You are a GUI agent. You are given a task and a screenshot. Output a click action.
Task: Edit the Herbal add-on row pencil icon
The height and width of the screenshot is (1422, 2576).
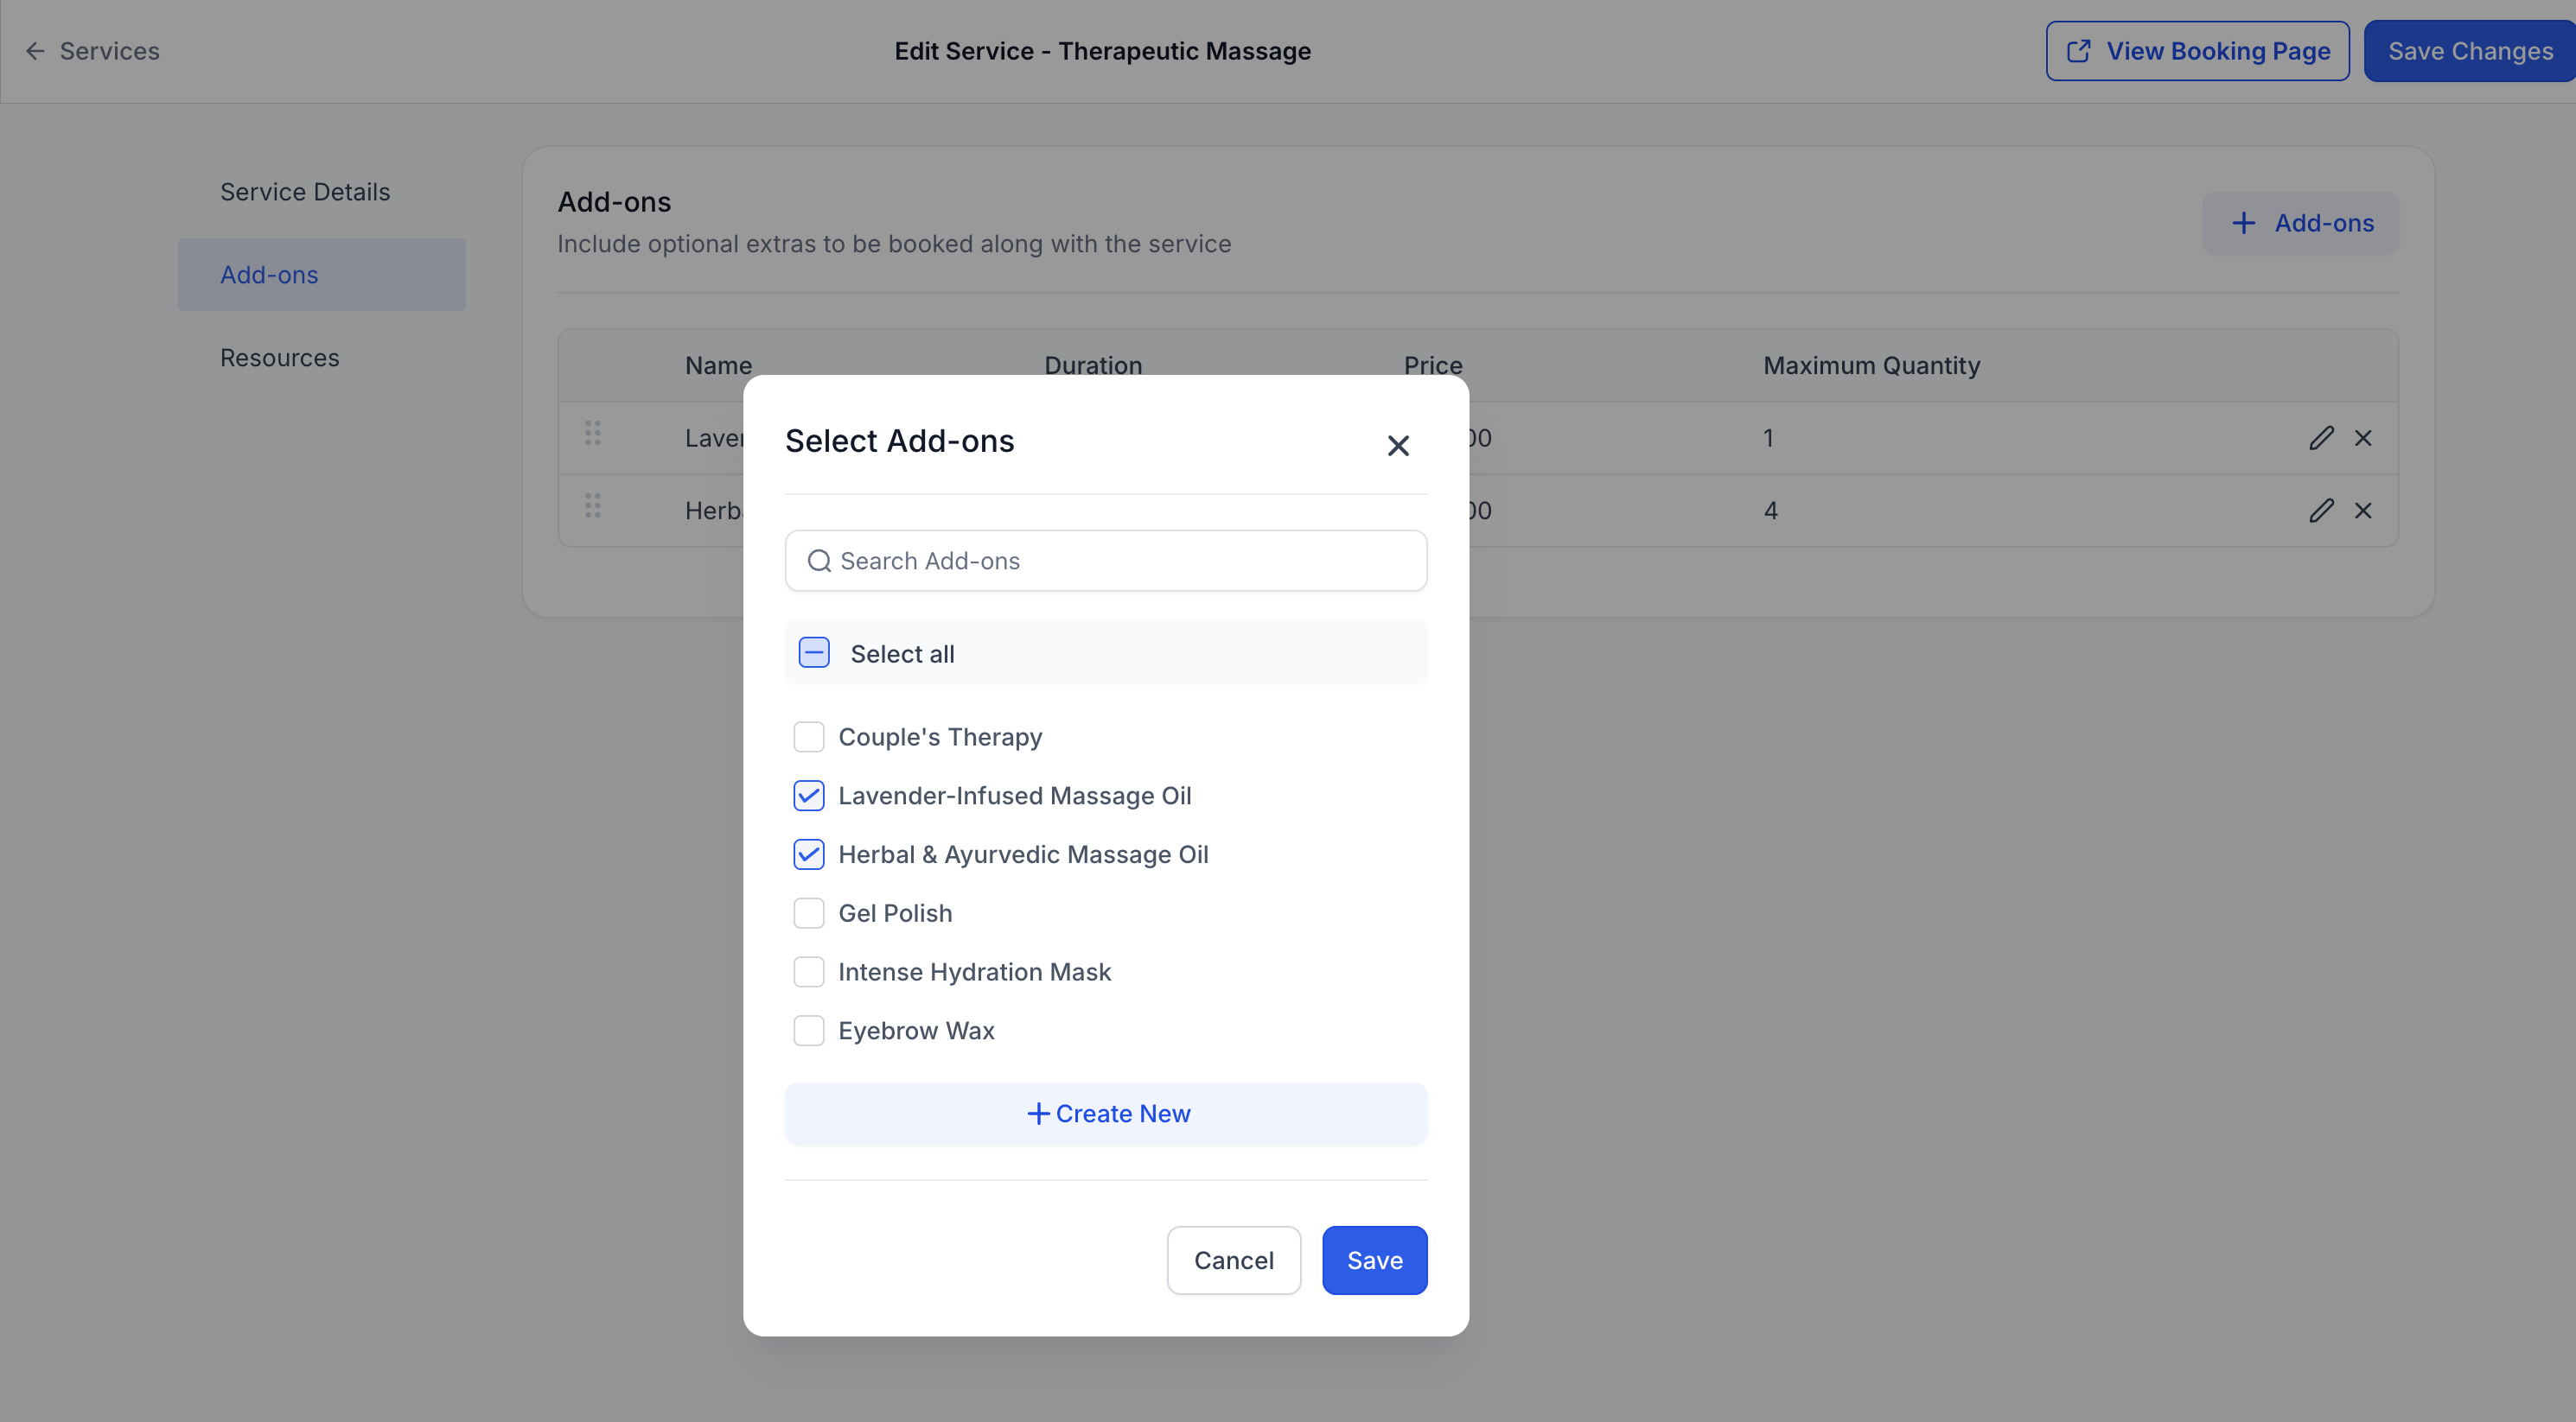pyautogui.click(x=2321, y=511)
